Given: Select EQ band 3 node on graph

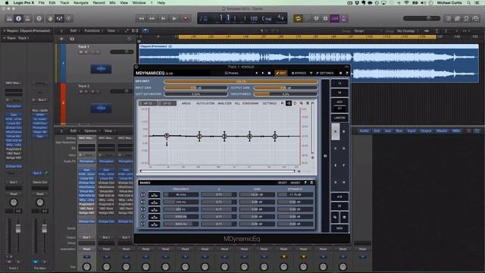Looking at the screenshot, I should (x=224, y=136).
